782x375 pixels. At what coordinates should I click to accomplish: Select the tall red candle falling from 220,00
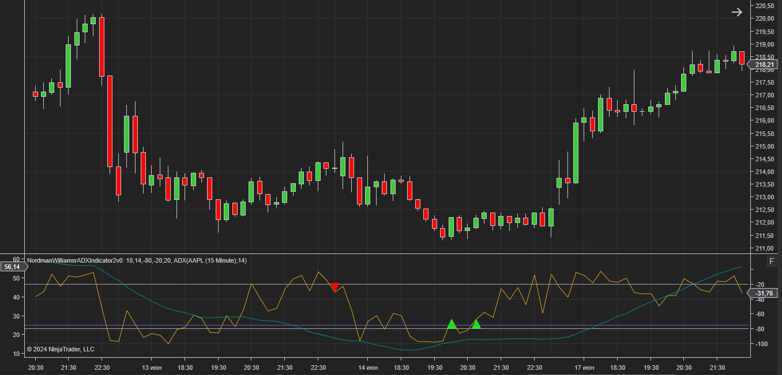pyautogui.click(x=101, y=47)
